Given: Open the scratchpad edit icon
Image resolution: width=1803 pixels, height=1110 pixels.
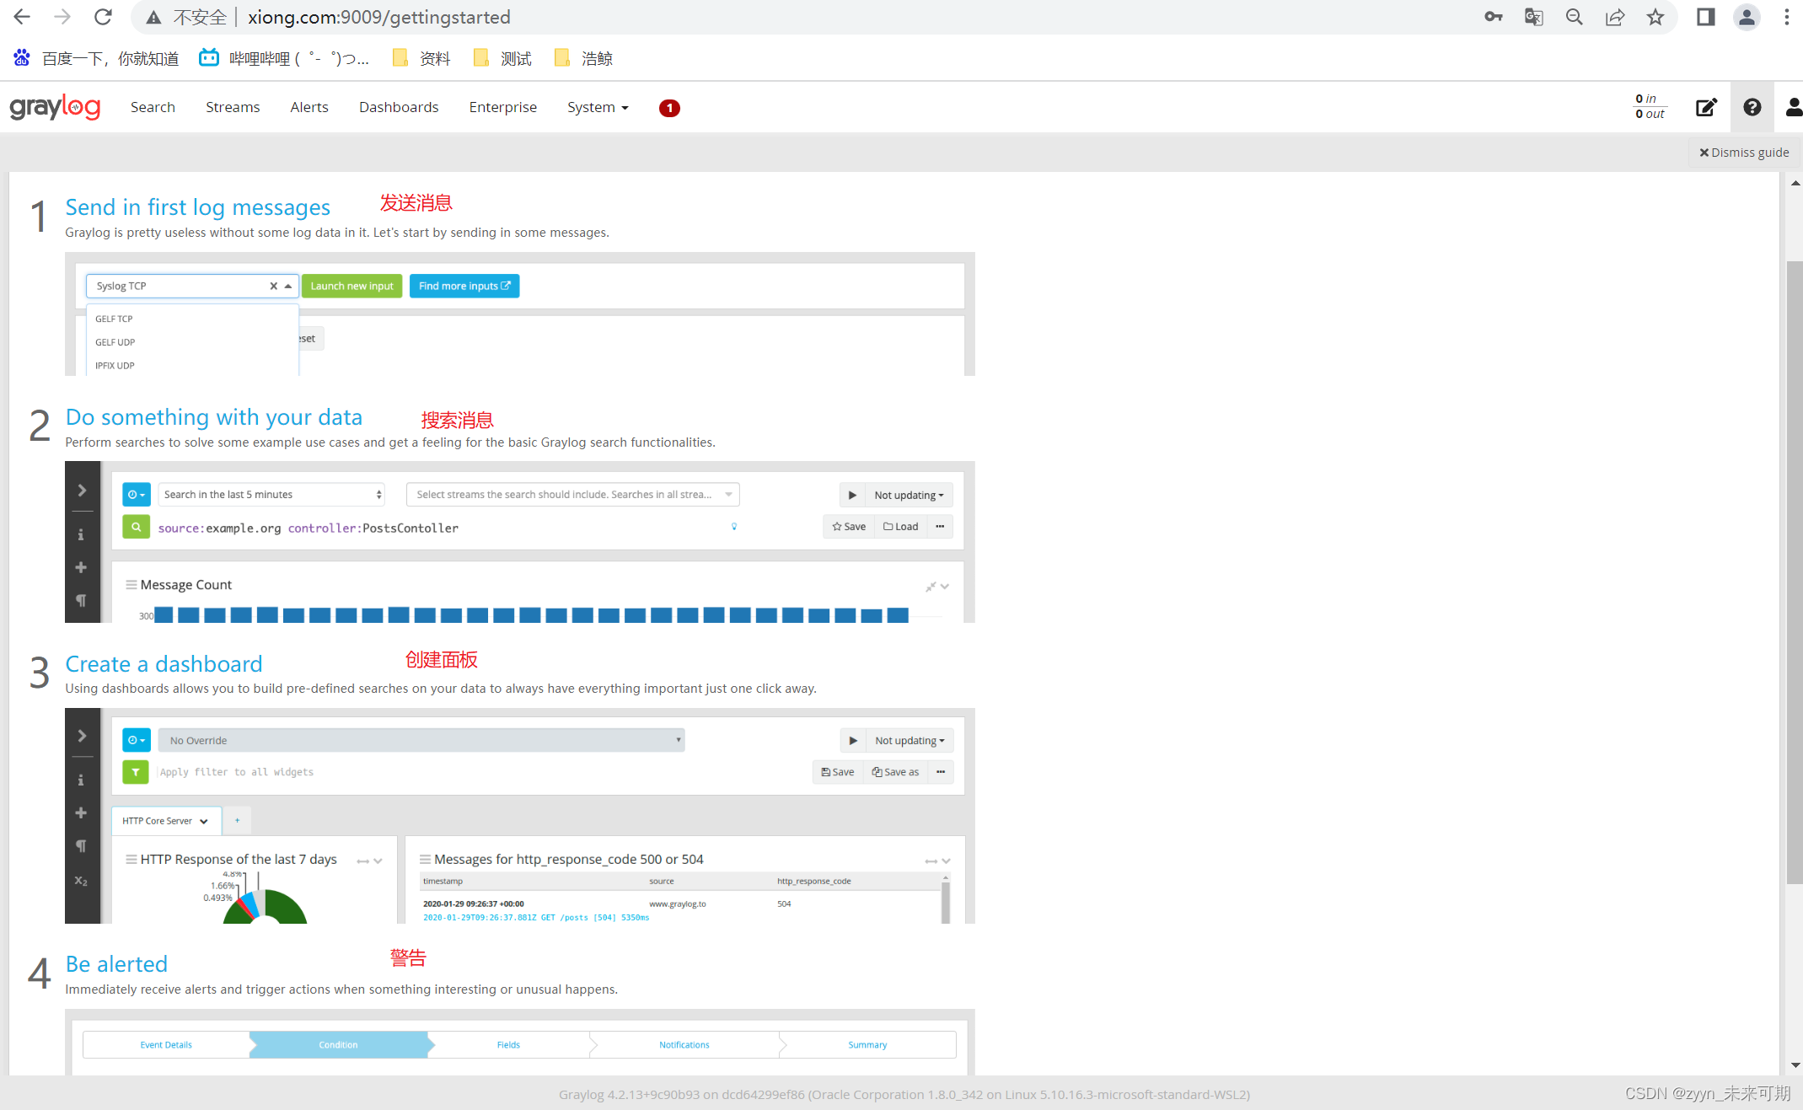Looking at the screenshot, I should [x=1706, y=107].
